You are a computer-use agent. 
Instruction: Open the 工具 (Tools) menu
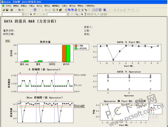[65, 6]
